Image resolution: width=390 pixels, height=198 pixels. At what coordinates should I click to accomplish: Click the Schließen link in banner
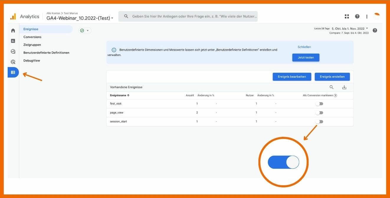[x=304, y=47]
